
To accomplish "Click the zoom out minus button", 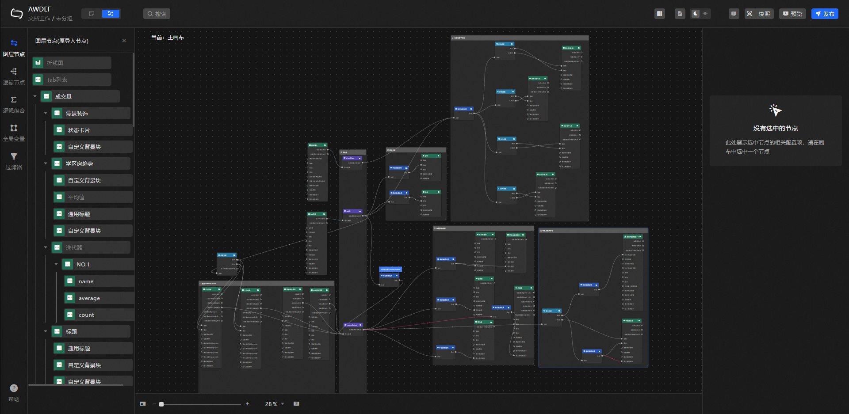I will click(x=154, y=404).
